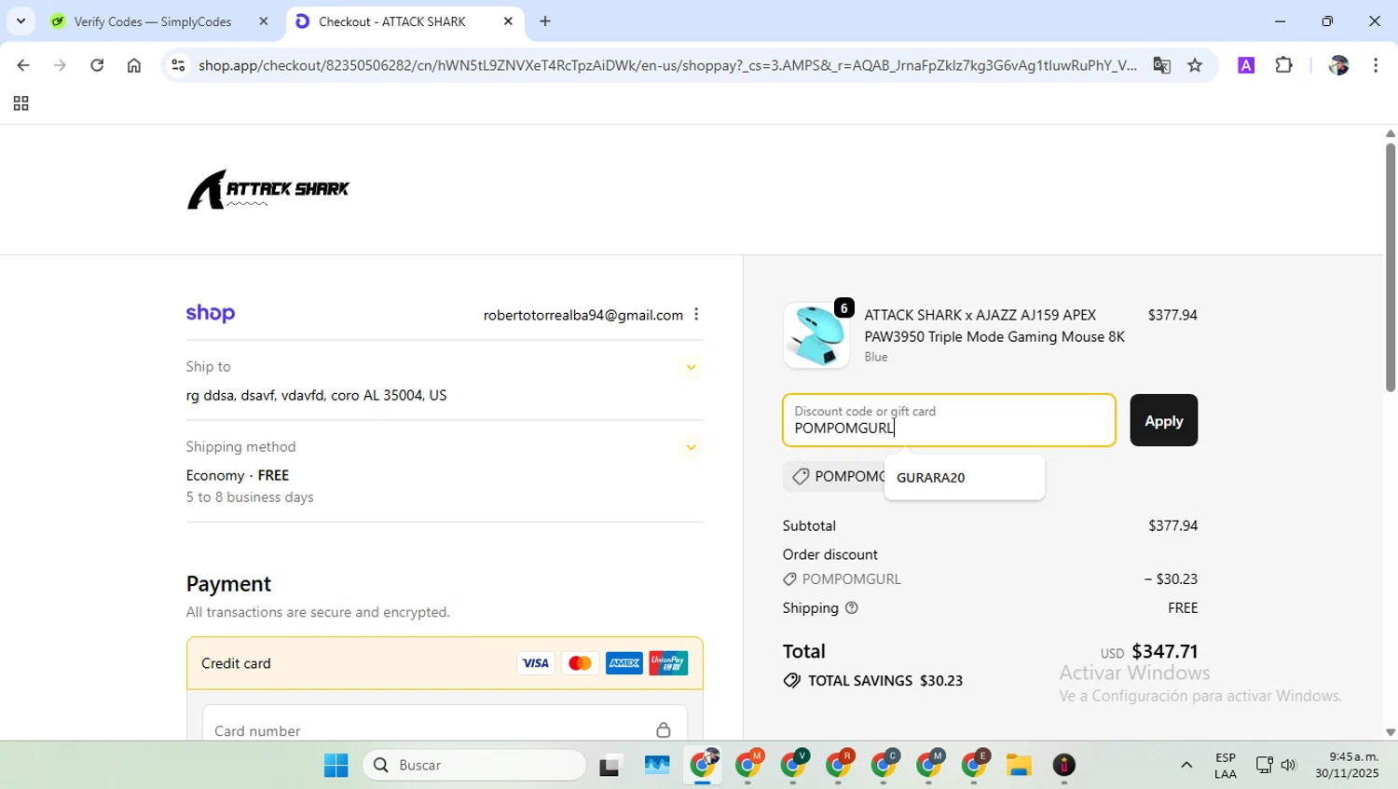Click the American Express logo
Image resolution: width=1398 pixels, height=789 pixels.
tap(624, 663)
